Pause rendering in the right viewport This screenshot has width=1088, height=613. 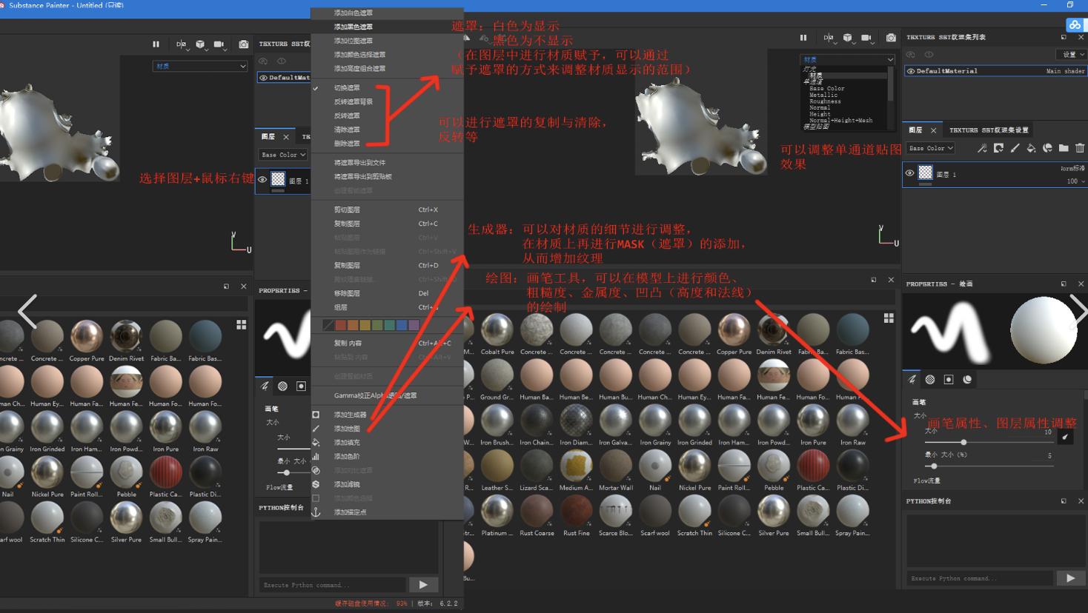tap(803, 38)
